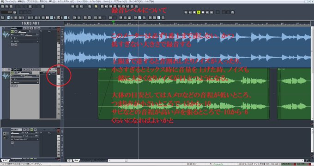Mute the Audio track with M
314x166 pixels.
24,28
